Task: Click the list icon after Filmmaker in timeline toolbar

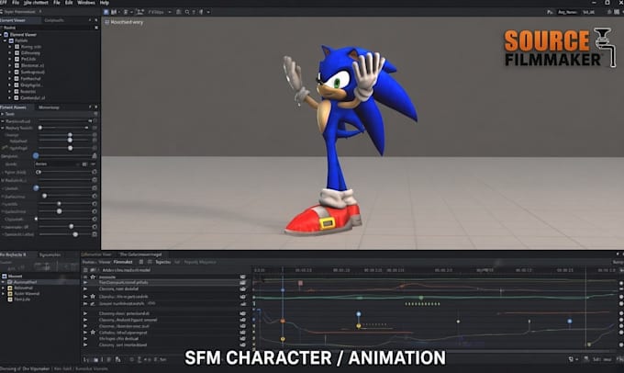Action: pos(141,262)
